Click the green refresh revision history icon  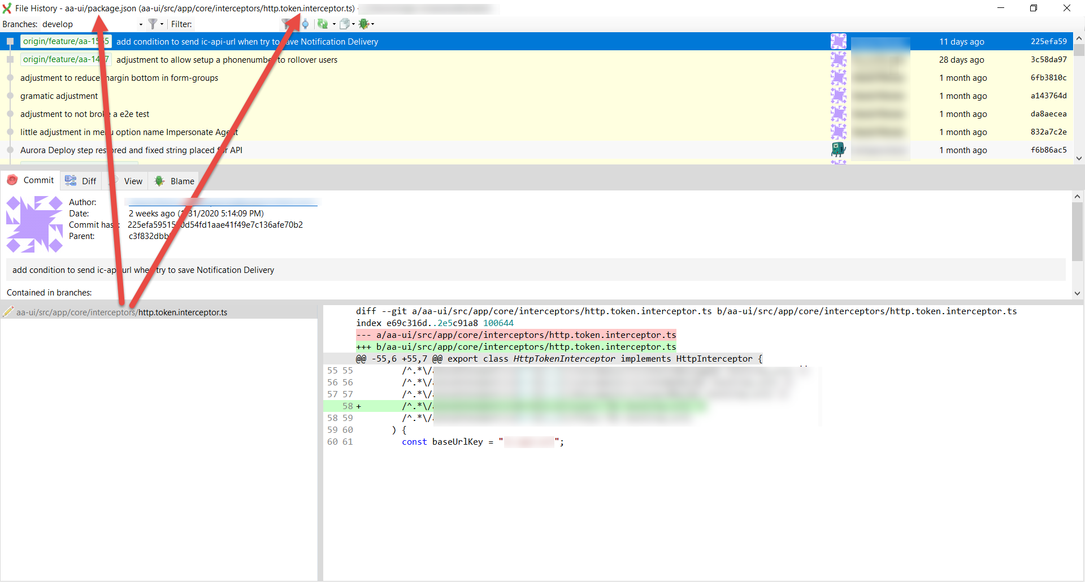coord(323,24)
